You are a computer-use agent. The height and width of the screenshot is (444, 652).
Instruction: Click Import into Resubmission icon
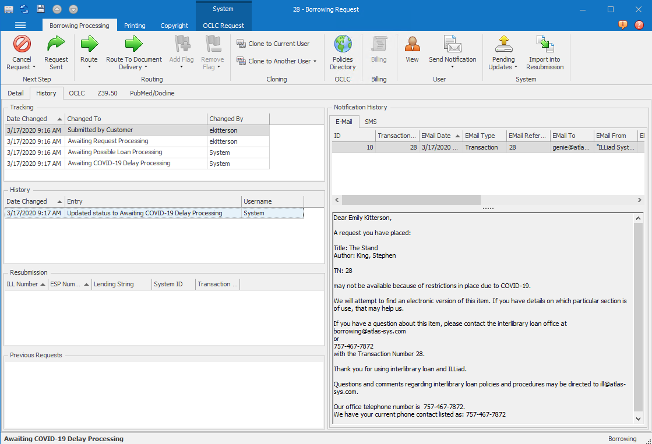[545, 44]
